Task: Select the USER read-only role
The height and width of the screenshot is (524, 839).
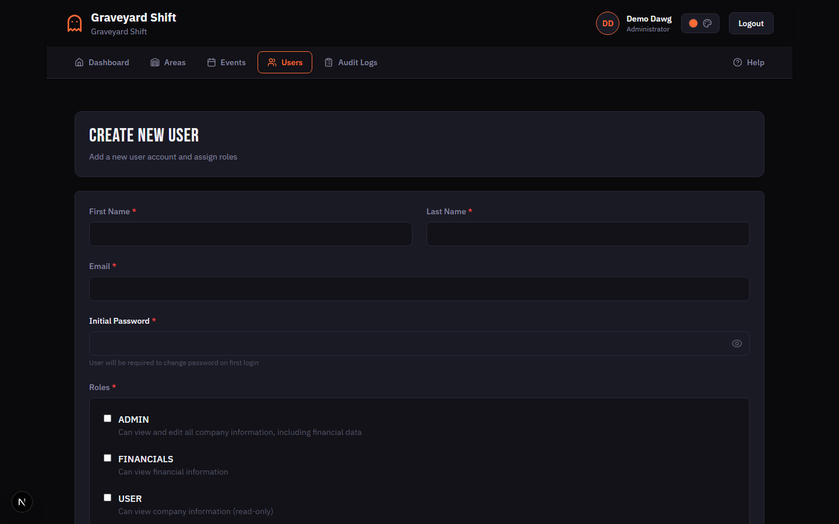Action: coord(107,497)
